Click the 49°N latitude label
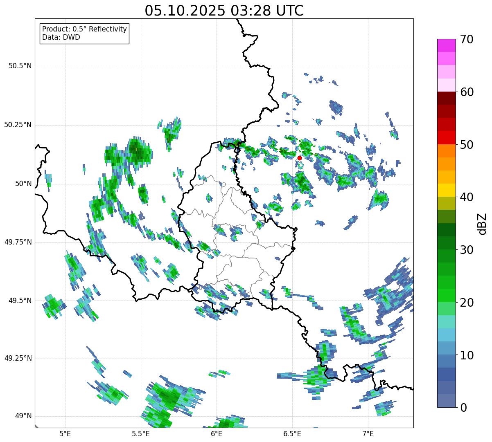 tap(24, 416)
